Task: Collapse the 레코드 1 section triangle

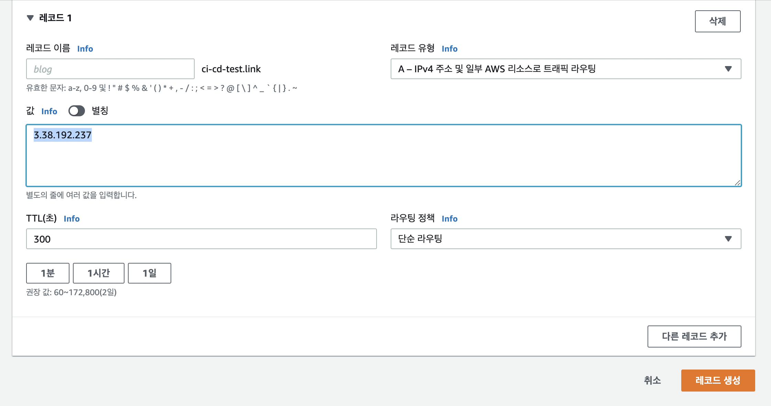Action: (30, 18)
